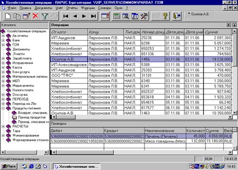The image size is (238, 170).
Task: Create a new document with the blank page icon
Action: click(8, 16)
